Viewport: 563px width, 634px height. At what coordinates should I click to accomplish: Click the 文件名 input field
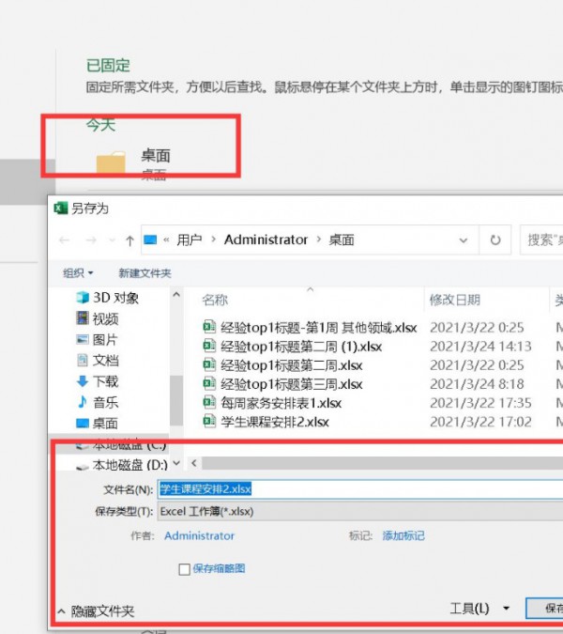(x=360, y=488)
